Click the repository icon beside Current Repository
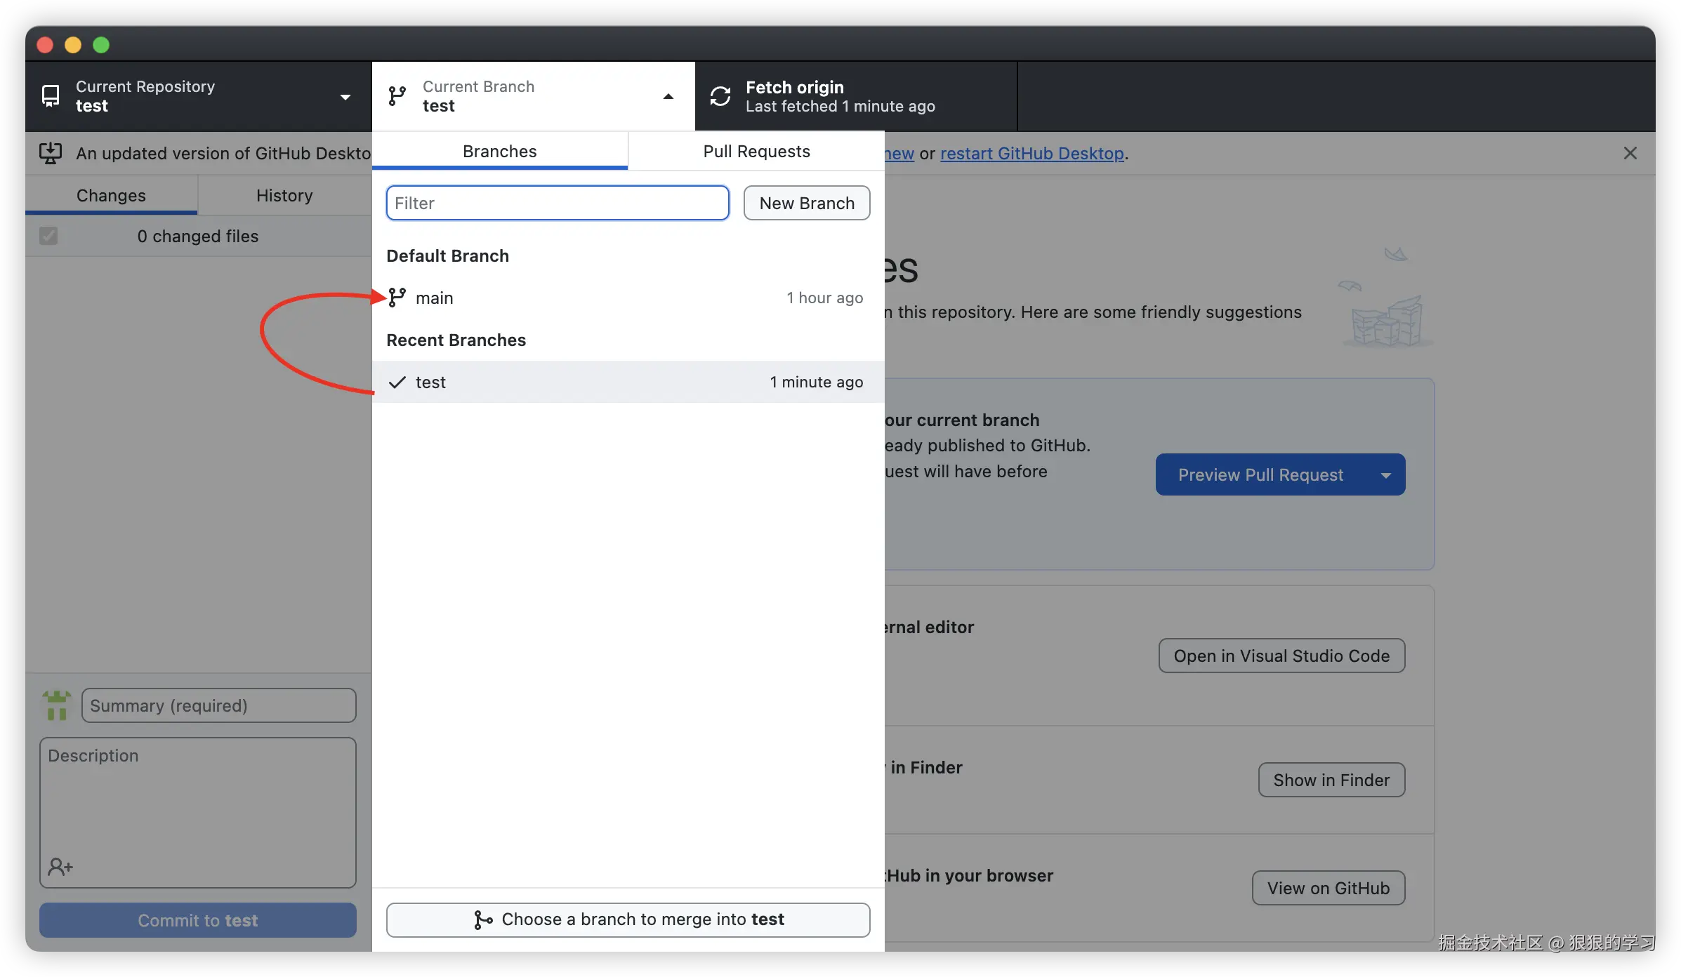This screenshot has height=977, width=1681. (x=51, y=96)
